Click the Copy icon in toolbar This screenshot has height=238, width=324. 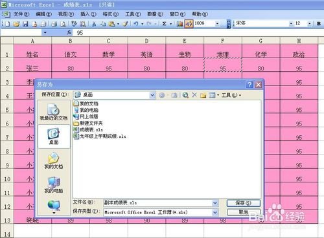click(103, 24)
